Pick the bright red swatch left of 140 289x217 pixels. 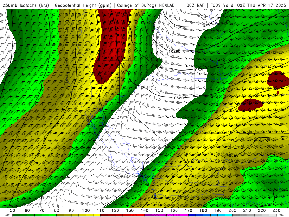point(141,215)
